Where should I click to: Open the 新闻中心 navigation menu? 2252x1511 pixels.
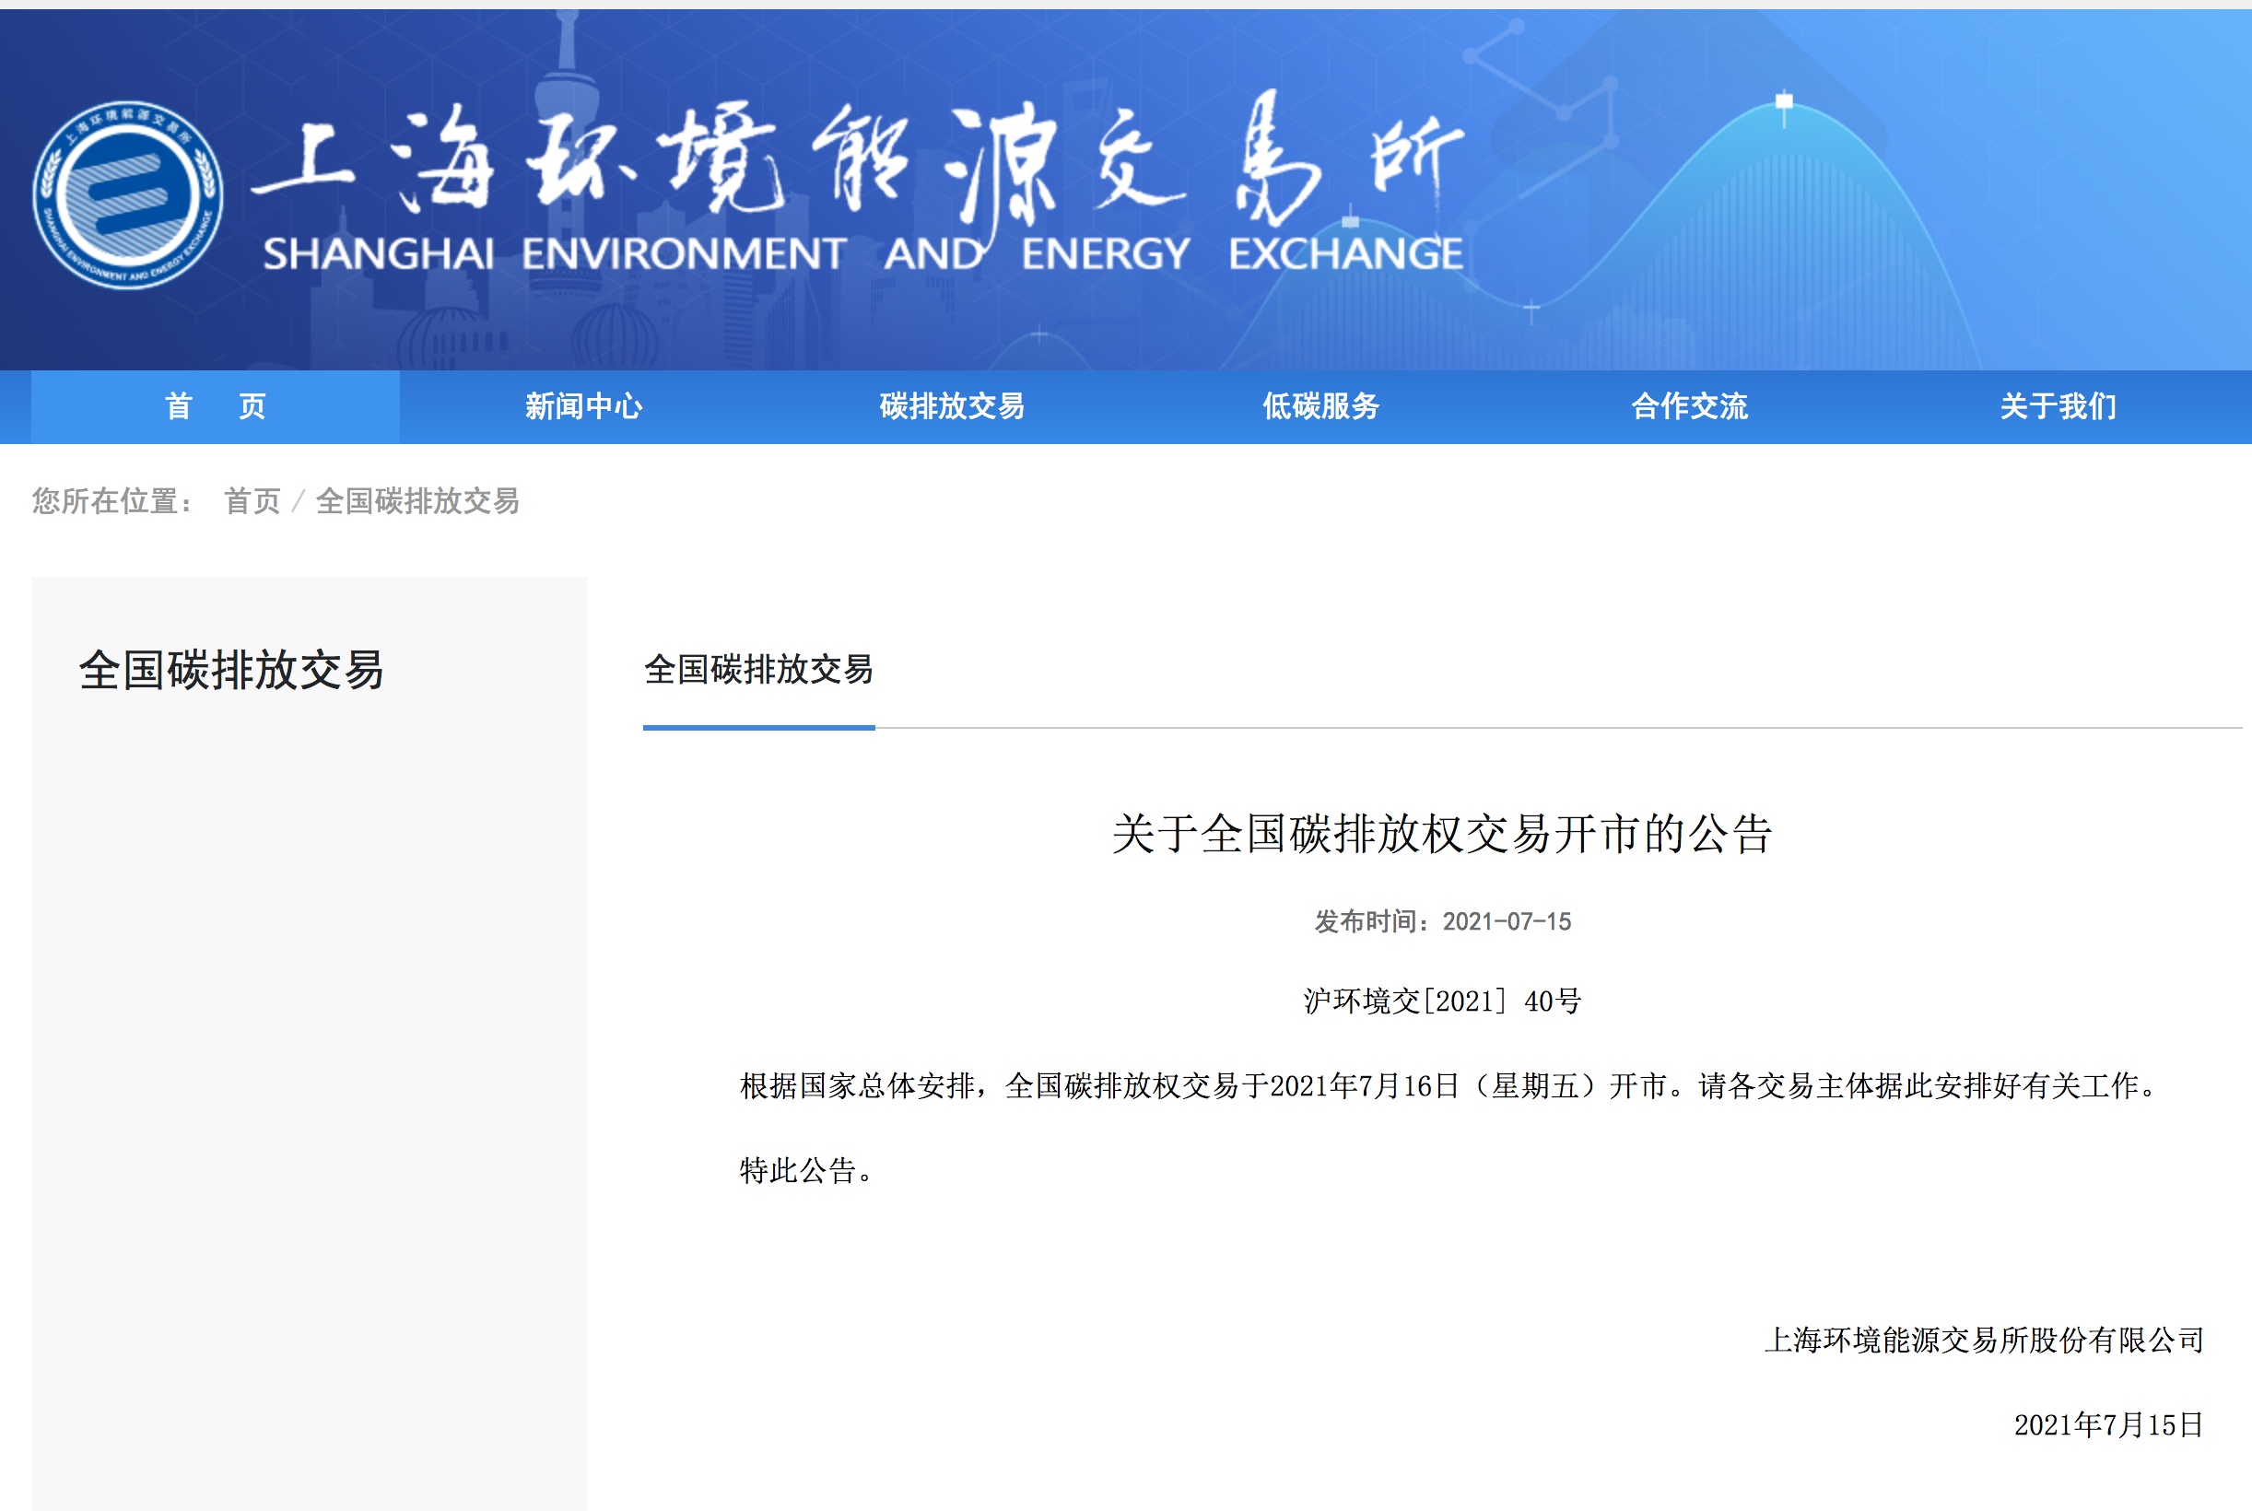[x=583, y=406]
